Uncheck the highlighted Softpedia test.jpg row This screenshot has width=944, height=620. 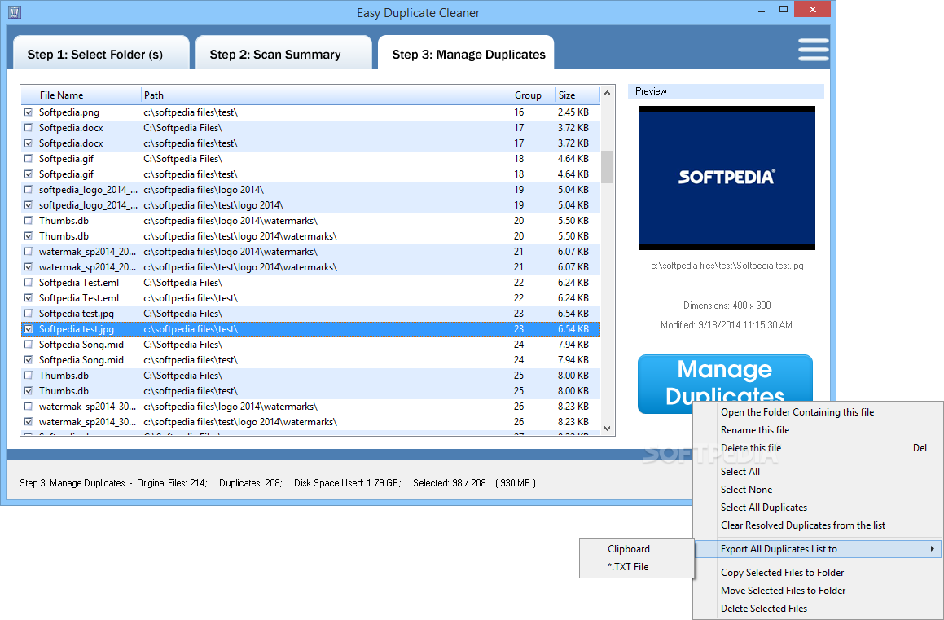(29, 329)
